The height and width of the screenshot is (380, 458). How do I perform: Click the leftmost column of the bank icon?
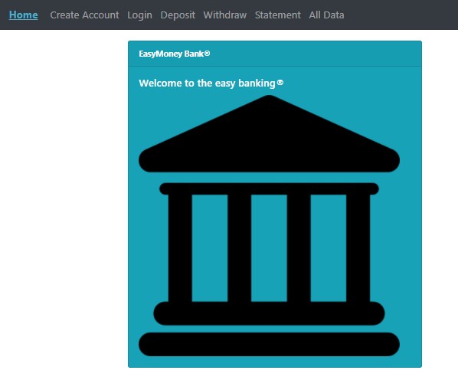click(180, 247)
